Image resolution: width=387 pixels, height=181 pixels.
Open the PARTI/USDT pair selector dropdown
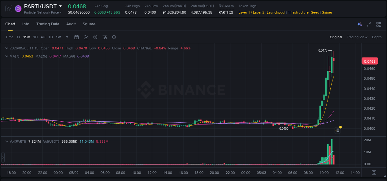[x=60, y=6]
